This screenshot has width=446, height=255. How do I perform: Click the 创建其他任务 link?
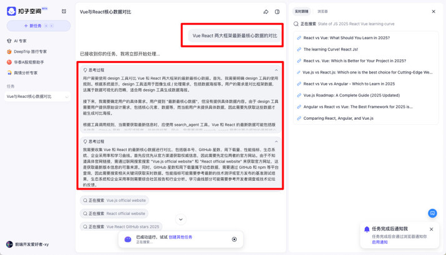[181, 237]
